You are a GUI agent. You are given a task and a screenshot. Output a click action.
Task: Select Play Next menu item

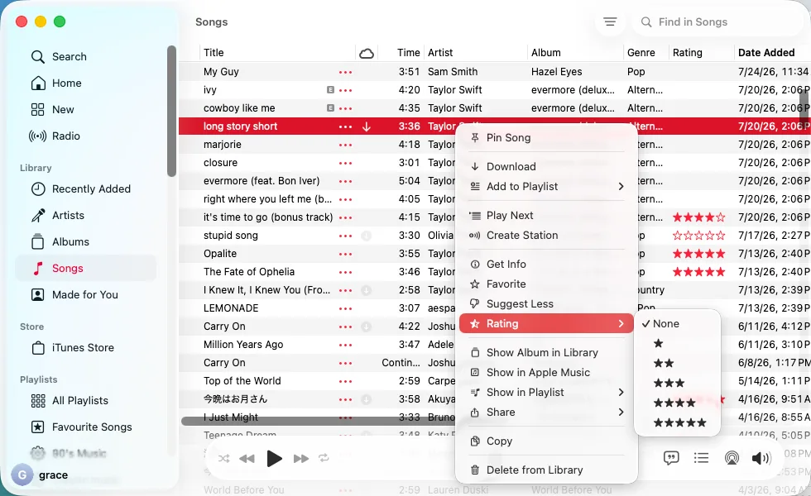click(546, 216)
